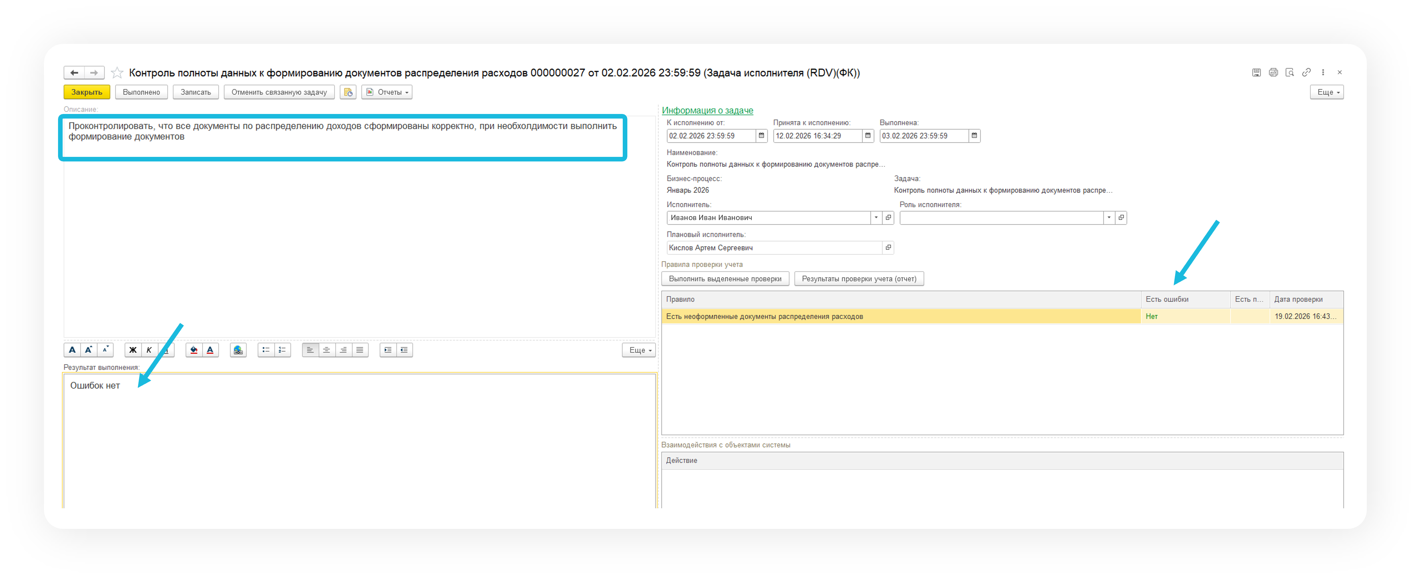Click the Выполнено button

pos(141,92)
